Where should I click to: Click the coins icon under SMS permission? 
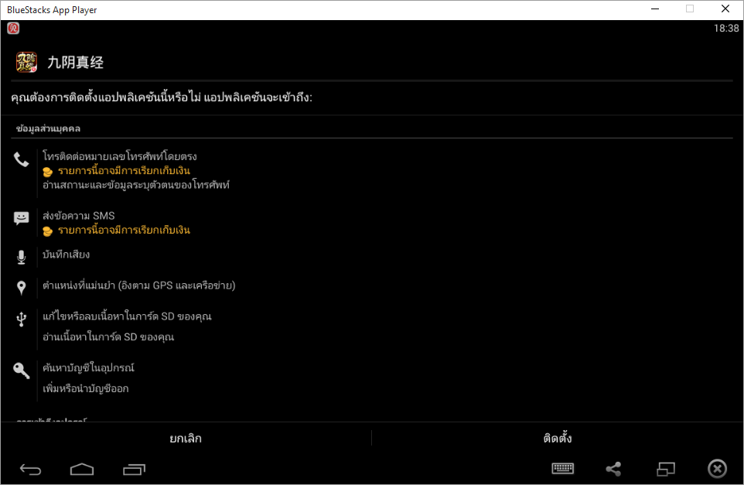pos(47,231)
